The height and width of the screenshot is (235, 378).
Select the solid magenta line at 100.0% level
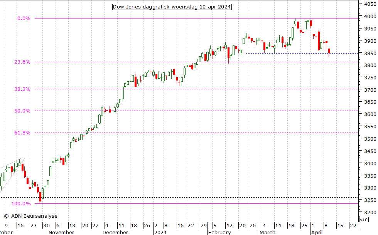click(193, 204)
